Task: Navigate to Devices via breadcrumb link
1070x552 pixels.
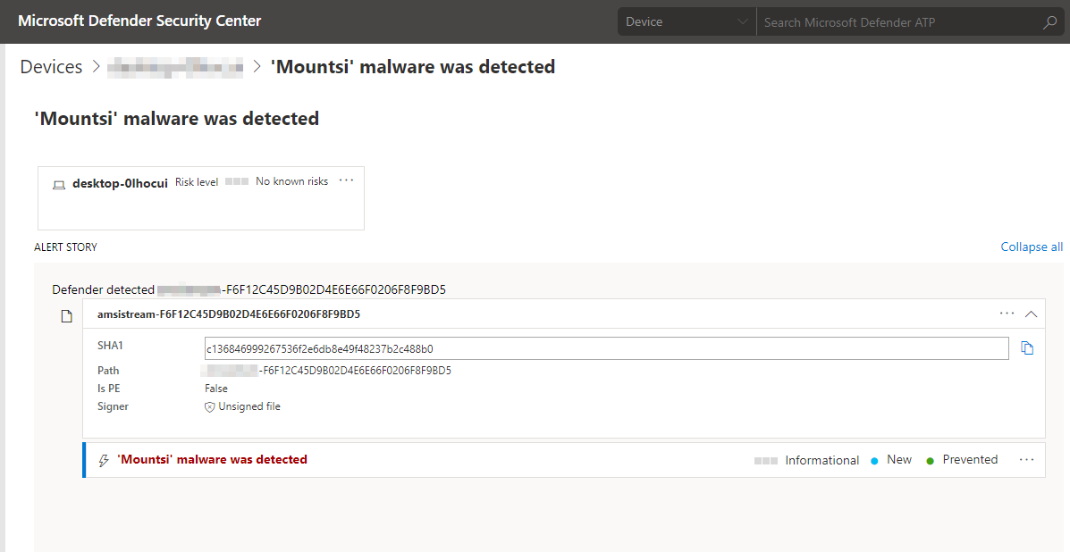Action: pyautogui.click(x=51, y=66)
